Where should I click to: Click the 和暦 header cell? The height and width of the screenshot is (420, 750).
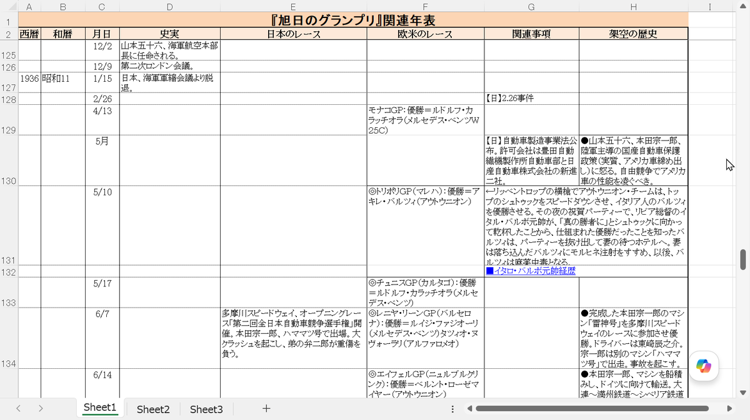click(63, 34)
